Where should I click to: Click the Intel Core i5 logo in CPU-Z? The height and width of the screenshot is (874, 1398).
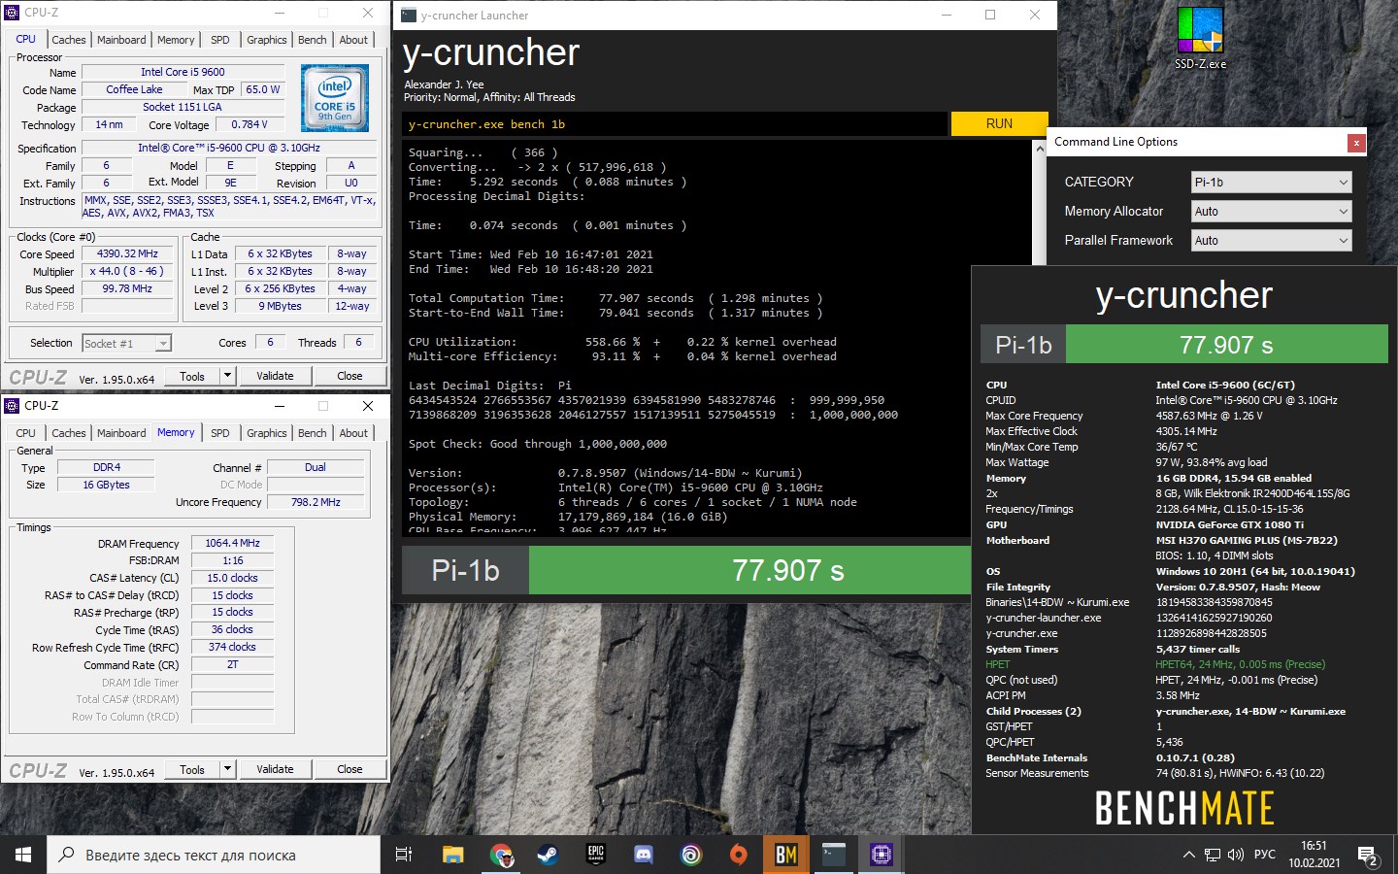pyautogui.click(x=335, y=98)
